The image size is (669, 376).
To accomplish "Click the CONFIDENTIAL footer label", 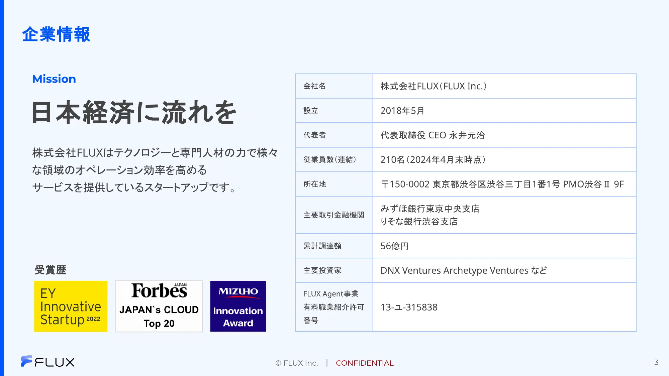I will click(365, 363).
